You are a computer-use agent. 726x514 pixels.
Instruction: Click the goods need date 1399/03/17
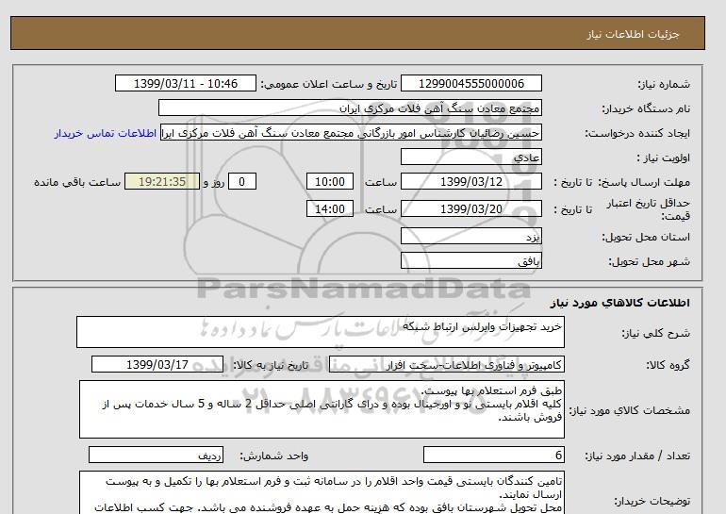click(x=157, y=364)
